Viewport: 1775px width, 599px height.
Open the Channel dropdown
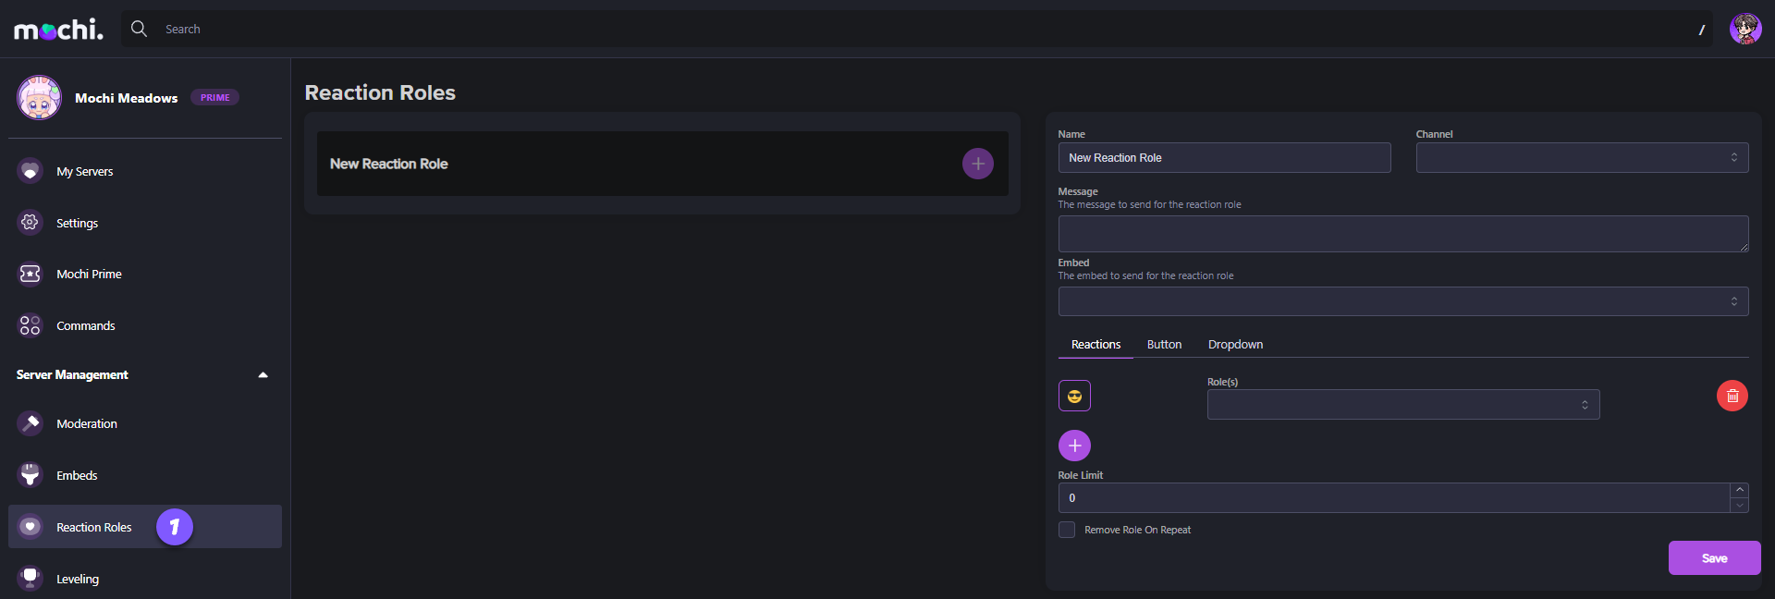tap(1581, 158)
